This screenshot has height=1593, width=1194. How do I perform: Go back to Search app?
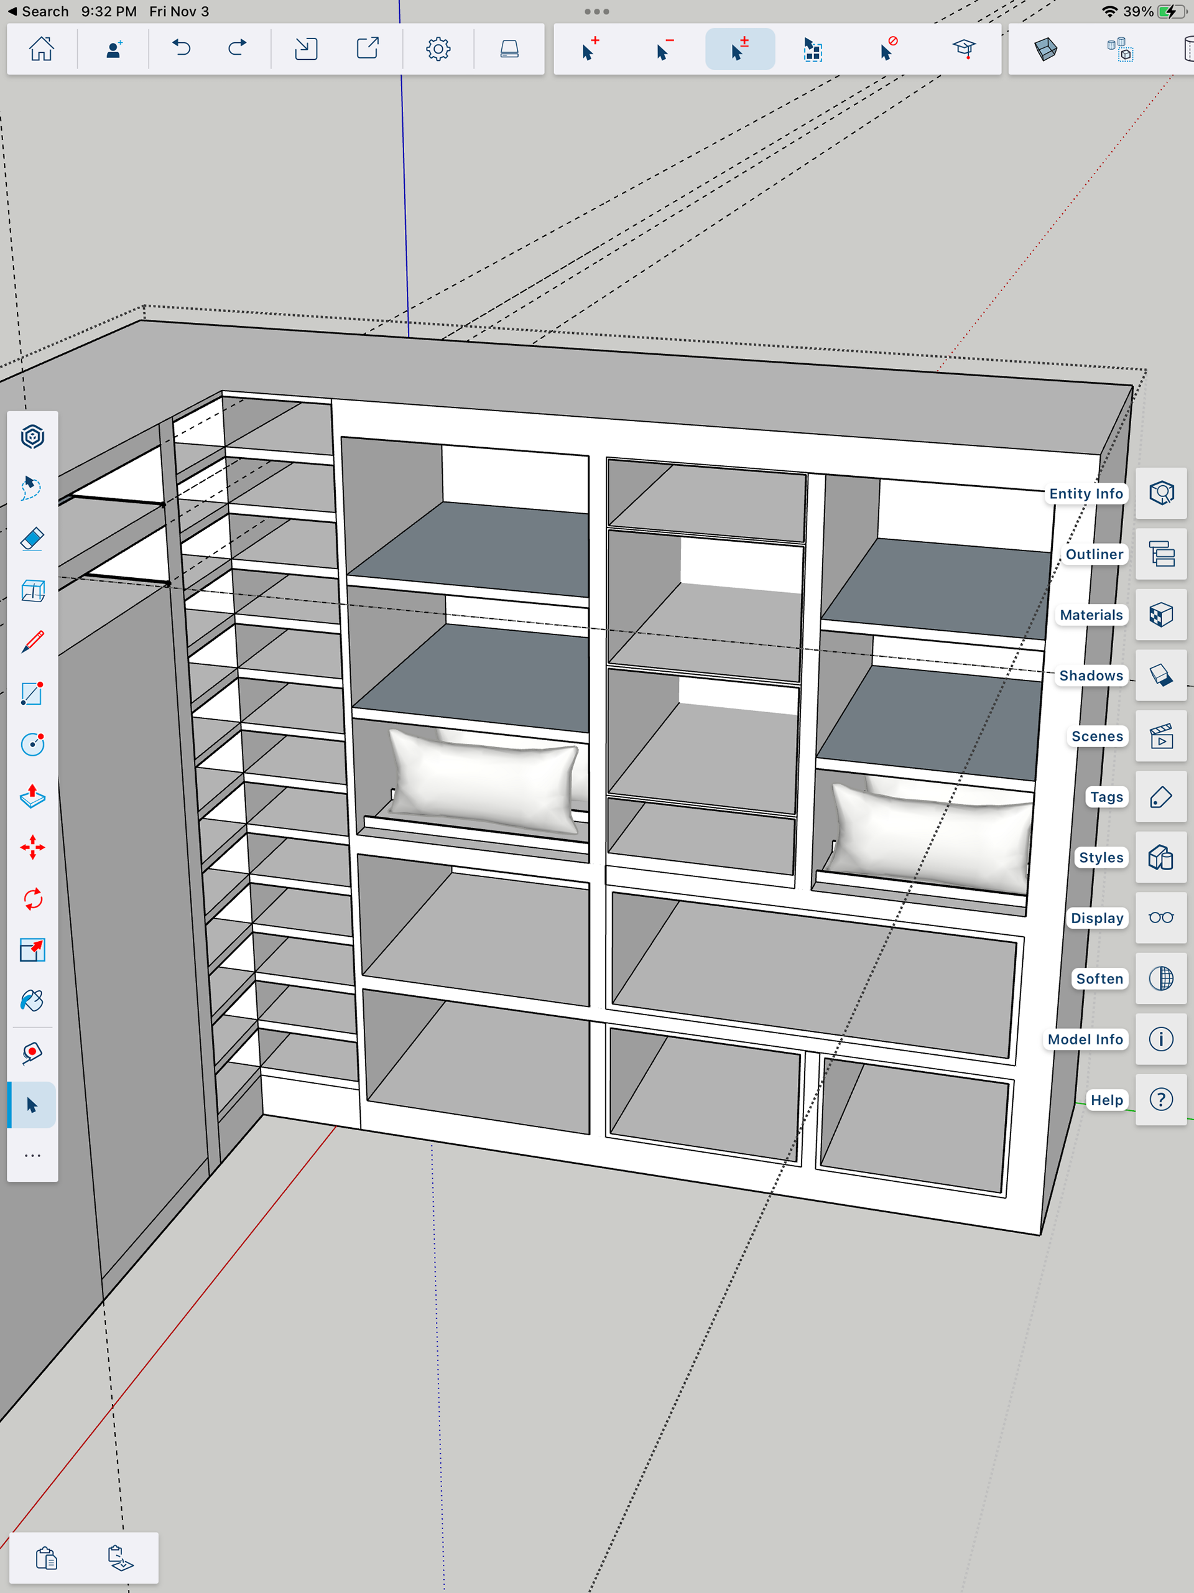pos(37,12)
